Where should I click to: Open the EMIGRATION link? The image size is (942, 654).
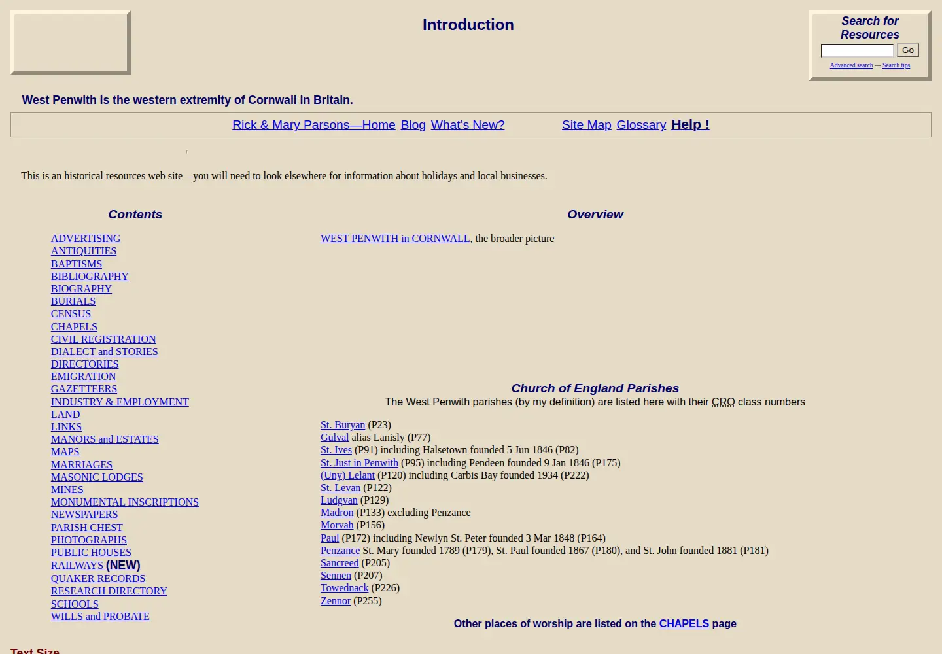point(83,377)
